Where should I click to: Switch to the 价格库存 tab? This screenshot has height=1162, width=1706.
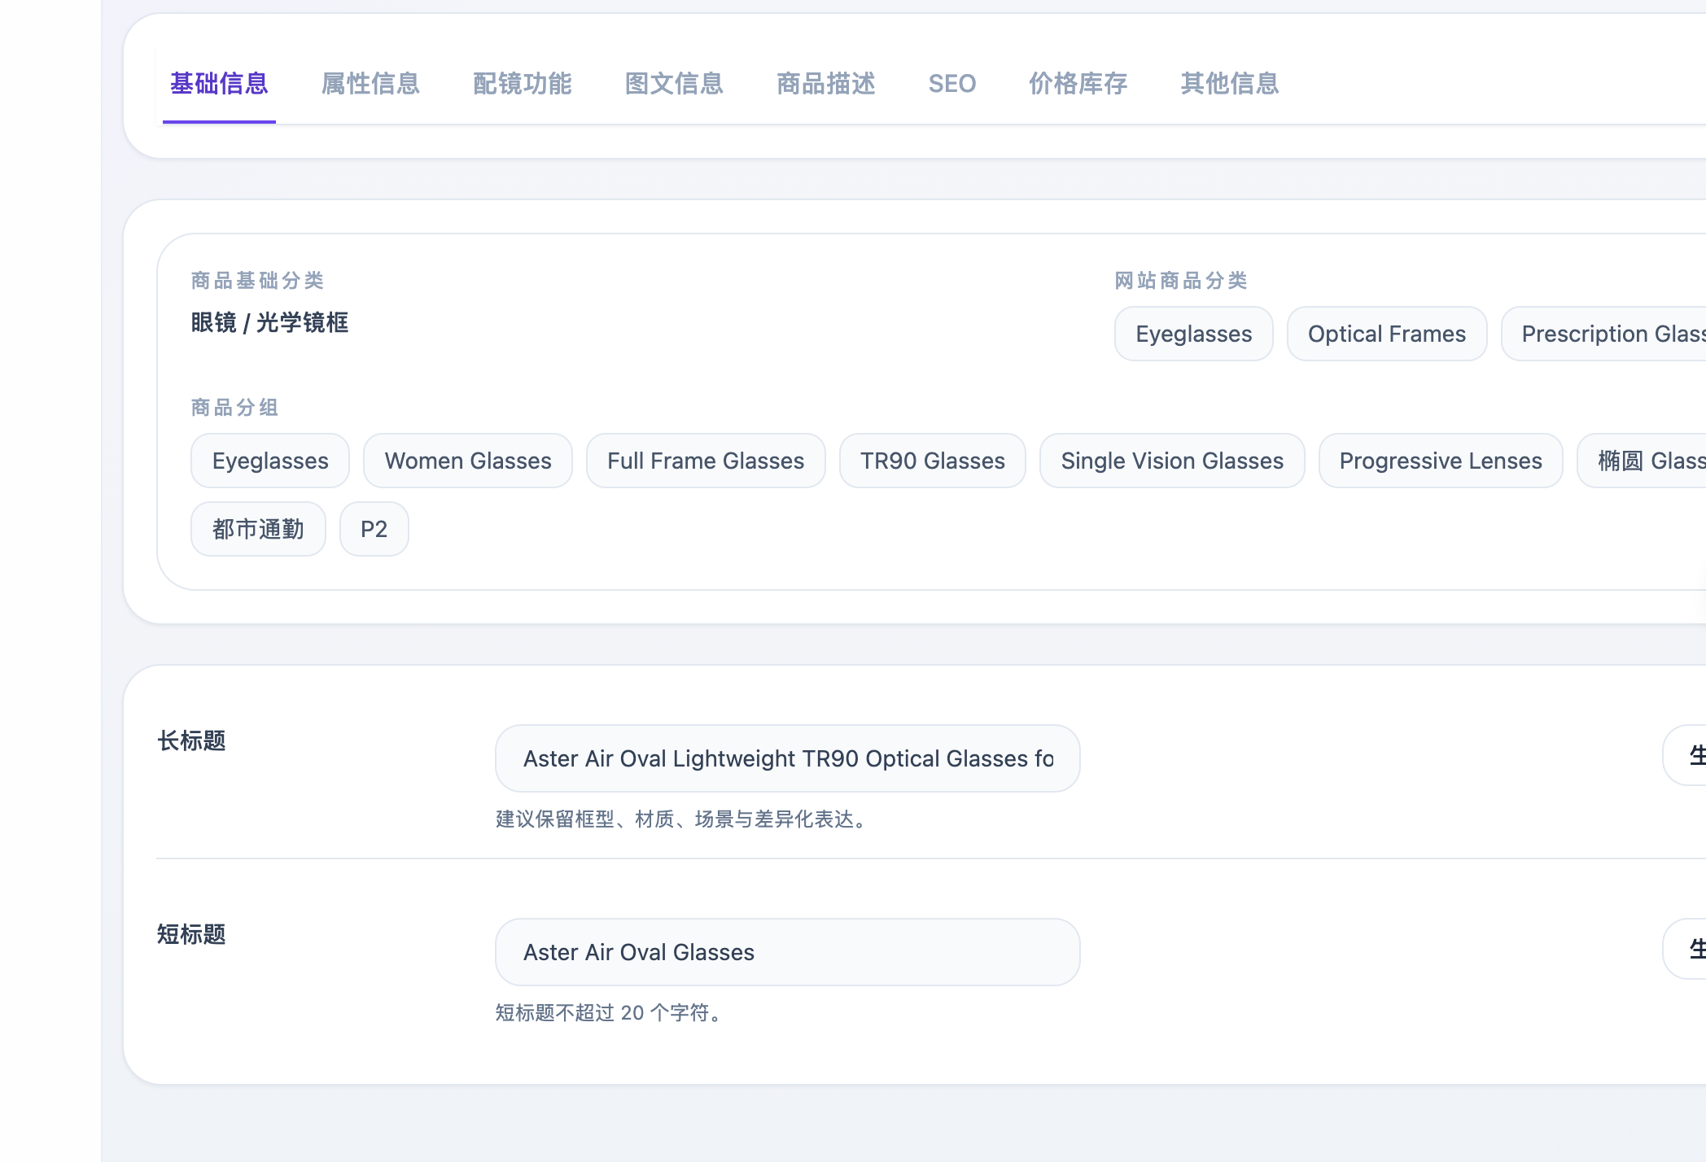pyautogui.click(x=1078, y=84)
